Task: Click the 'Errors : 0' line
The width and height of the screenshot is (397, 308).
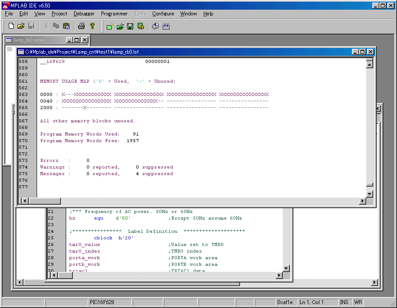Action: coord(64,161)
